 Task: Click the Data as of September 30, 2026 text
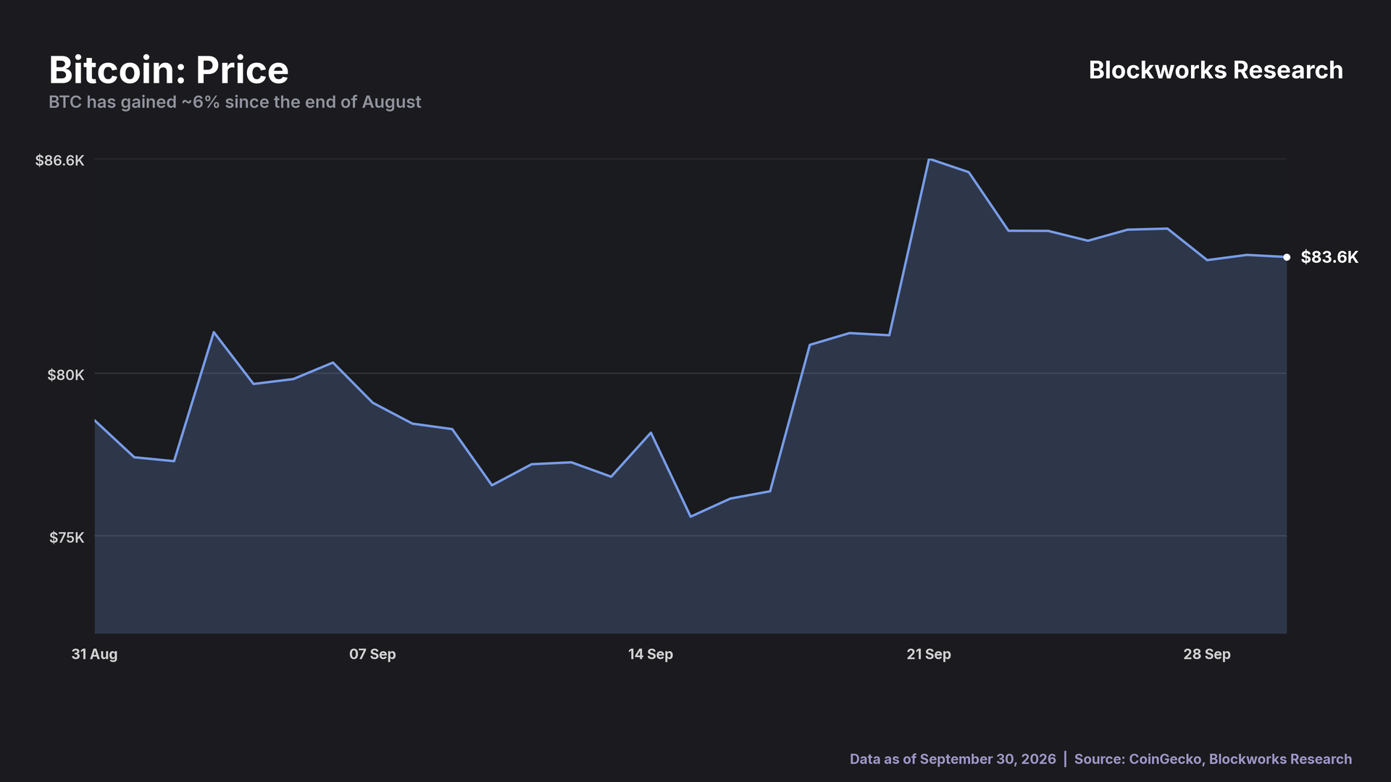coord(953,759)
